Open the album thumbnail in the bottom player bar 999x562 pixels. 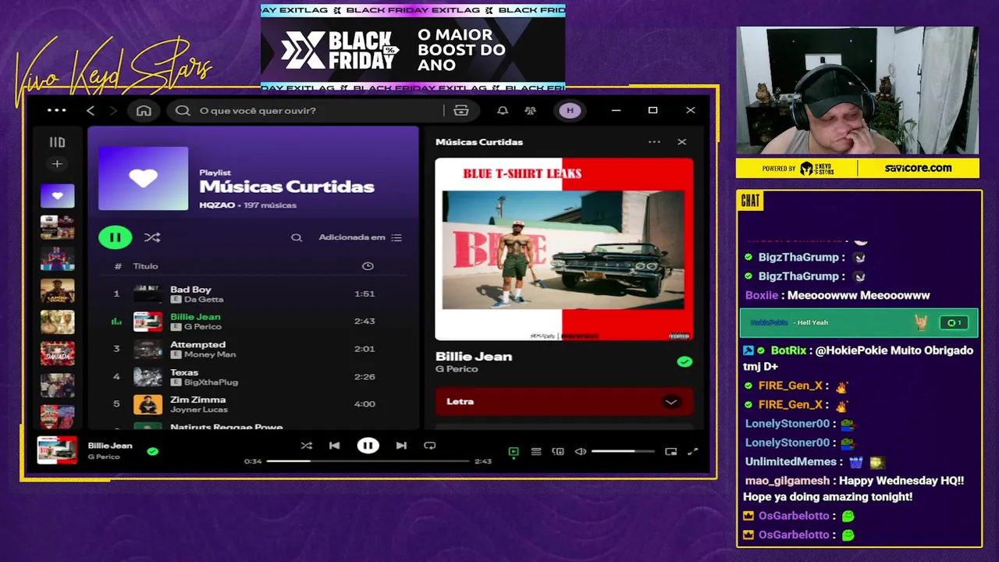click(x=58, y=450)
